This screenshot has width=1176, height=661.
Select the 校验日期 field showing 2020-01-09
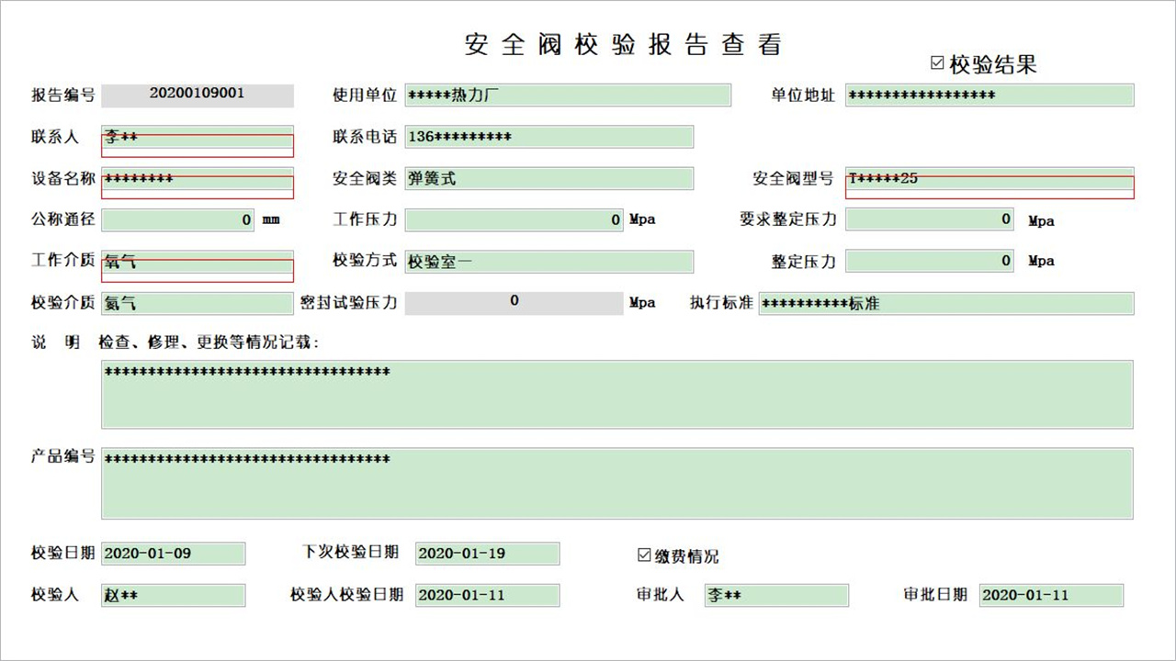click(173, 554)
